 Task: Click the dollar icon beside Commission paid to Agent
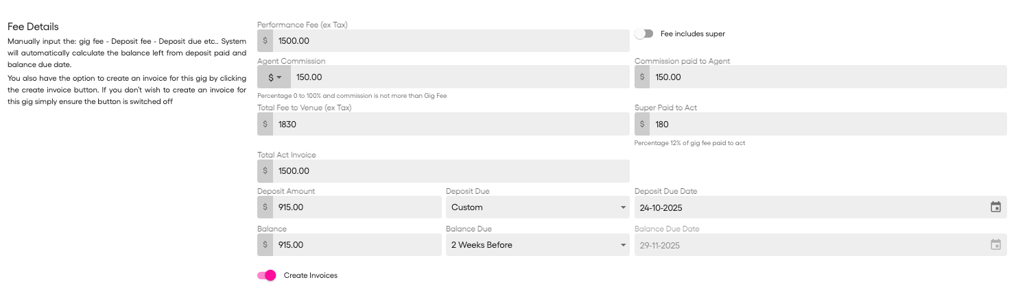pyautogui.click(x=643, y=77)
